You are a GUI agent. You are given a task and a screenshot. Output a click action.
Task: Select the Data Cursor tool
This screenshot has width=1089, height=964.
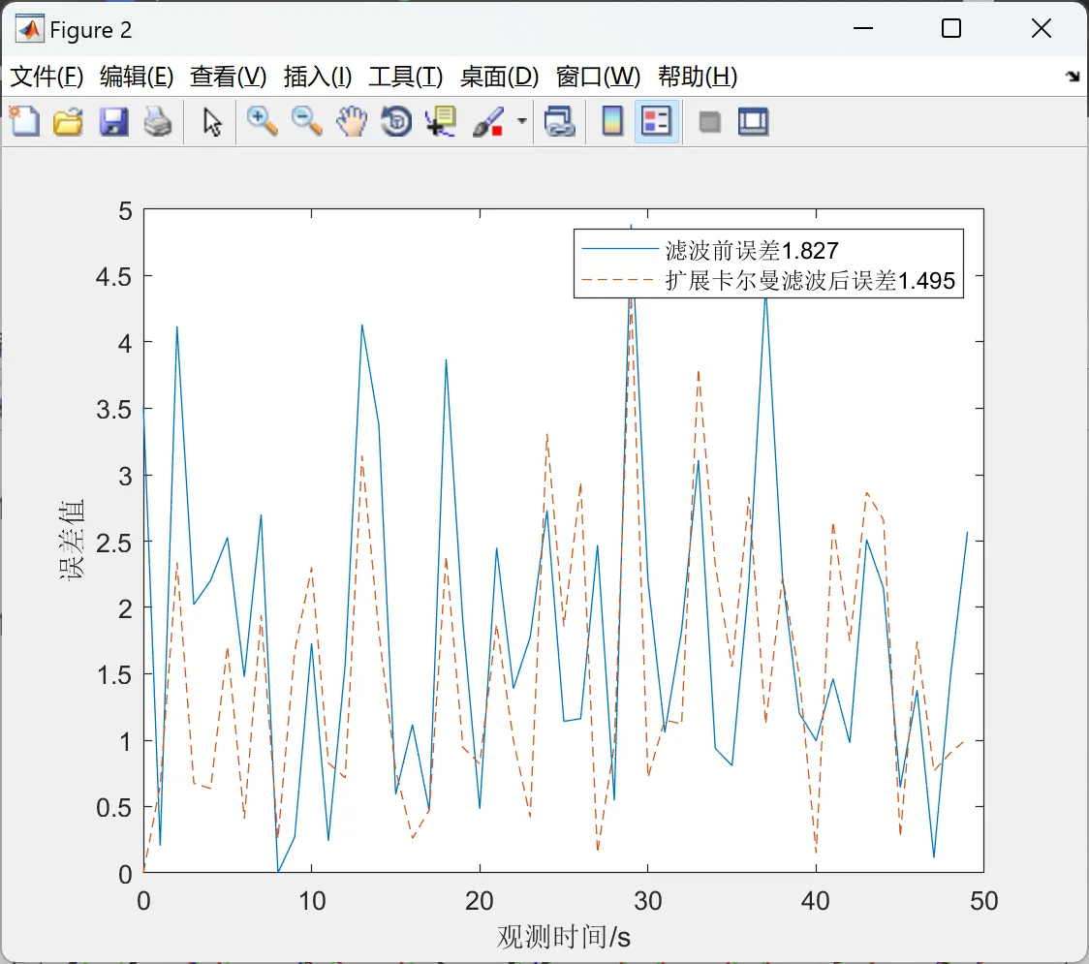click(x=441, y=121)
